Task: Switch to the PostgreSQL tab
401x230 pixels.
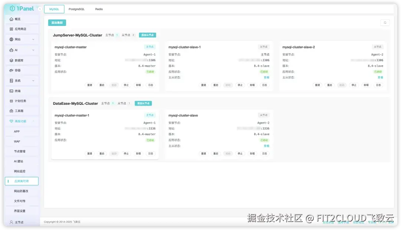Action: pyautogui.click(x=76, y=9)
